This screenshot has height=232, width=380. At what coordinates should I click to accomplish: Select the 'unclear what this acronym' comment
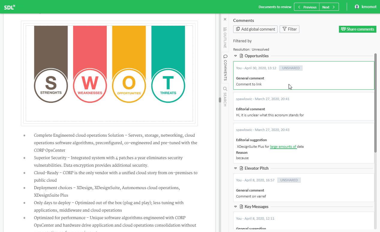pyautogui.click(x=304, y=106)
